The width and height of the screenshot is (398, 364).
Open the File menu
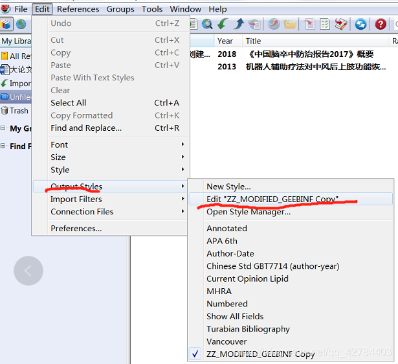tap(21, 9)
